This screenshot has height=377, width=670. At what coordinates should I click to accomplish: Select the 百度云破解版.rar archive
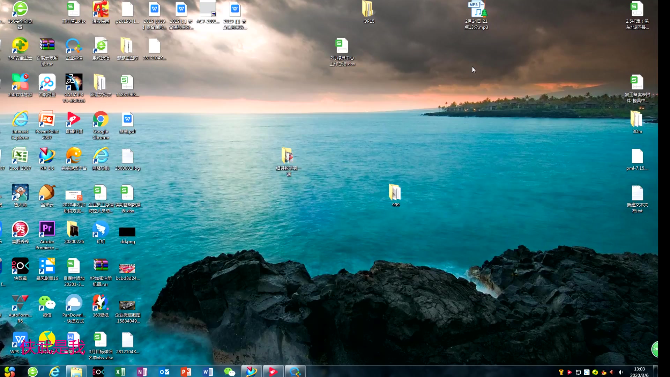coord(47,52)
